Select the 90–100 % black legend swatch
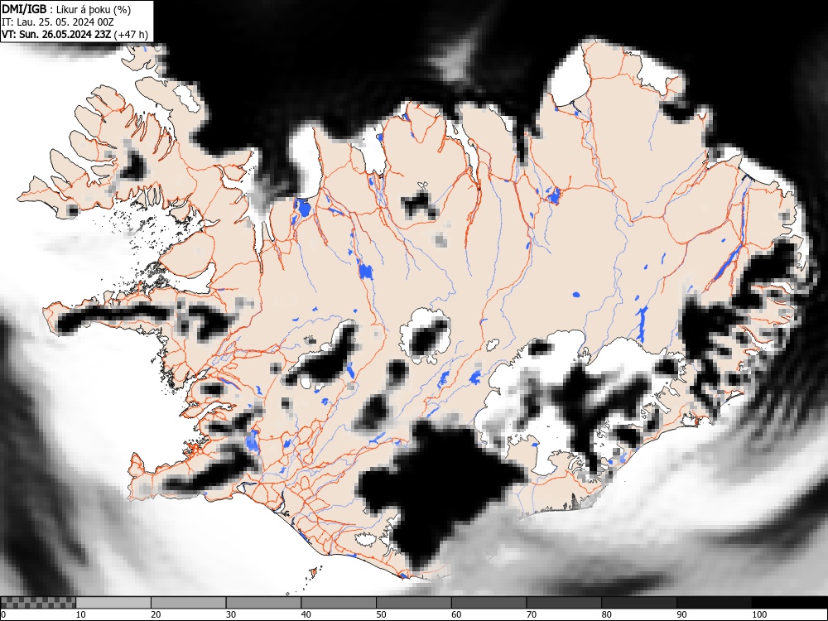 coord(714,603)
